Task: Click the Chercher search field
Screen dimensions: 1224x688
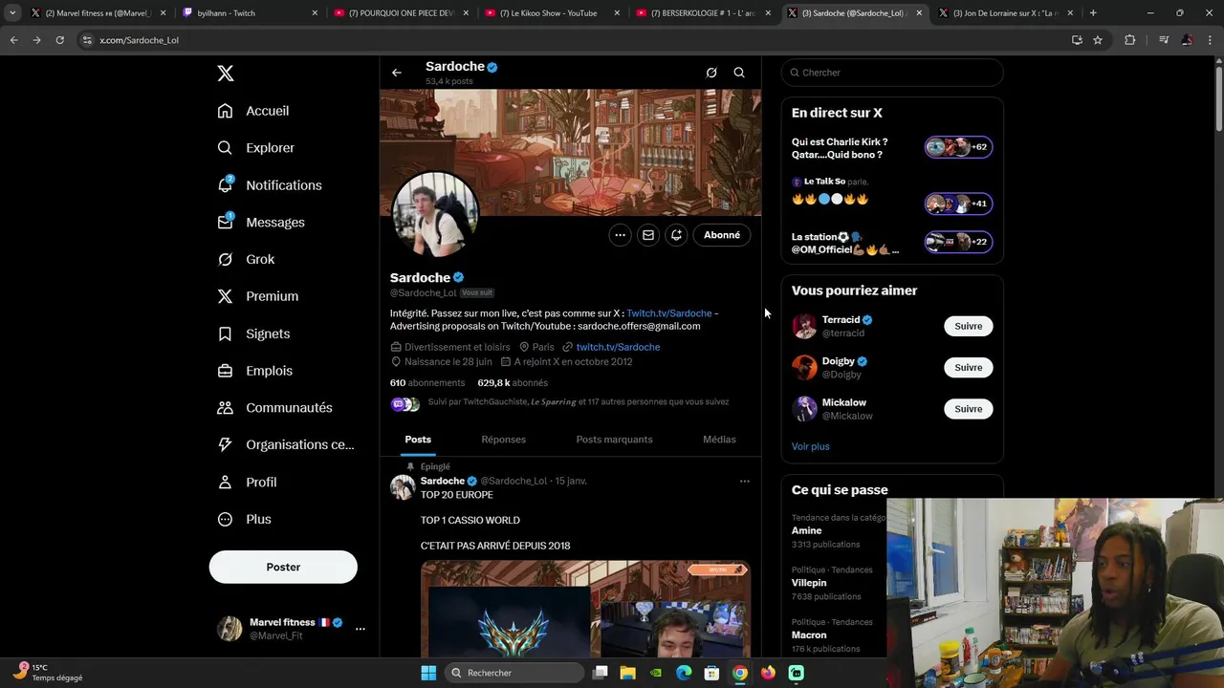Action: click(x=892, y=73)
